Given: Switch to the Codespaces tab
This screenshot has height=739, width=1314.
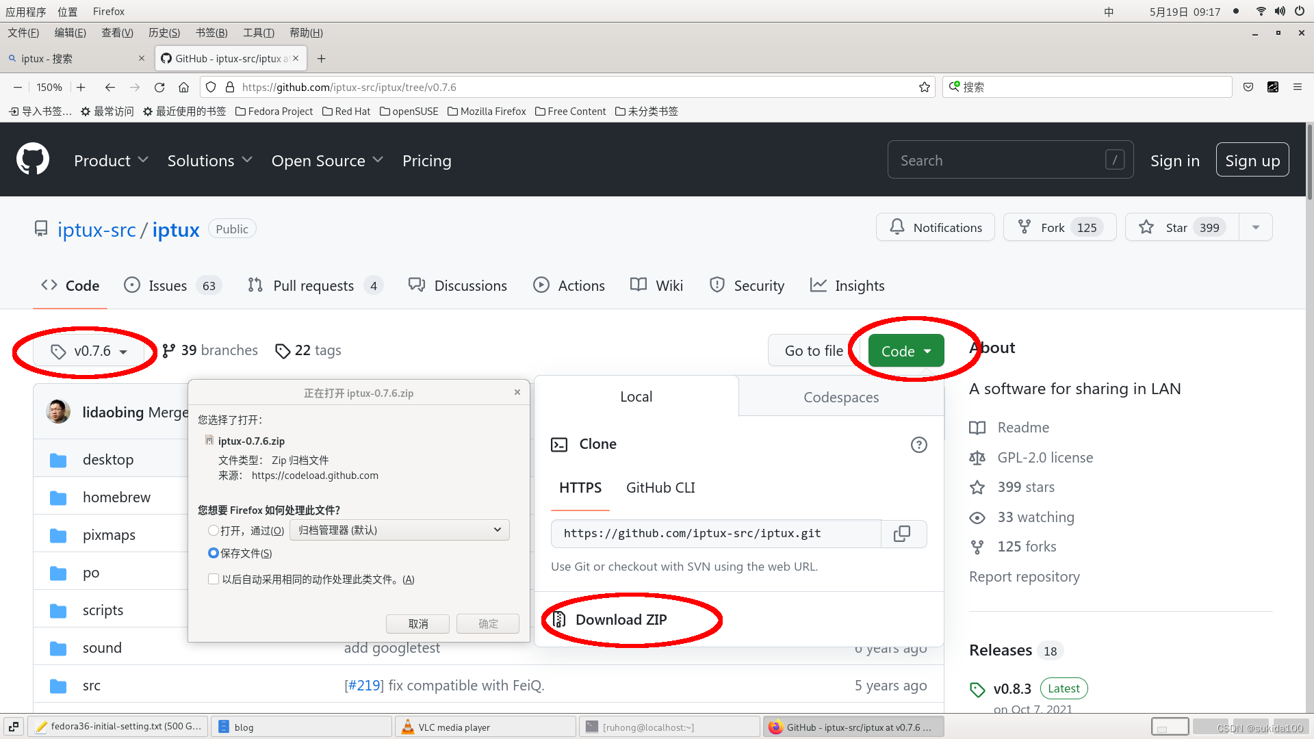Looking at the screenshot, I should click(x=840, y=397).
